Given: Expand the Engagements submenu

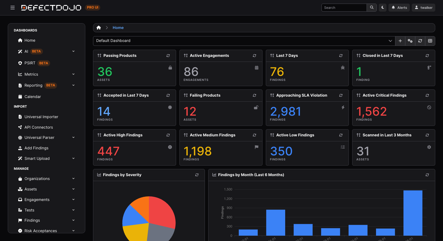Looking at the screenshot, I should [x=47, y=200].
